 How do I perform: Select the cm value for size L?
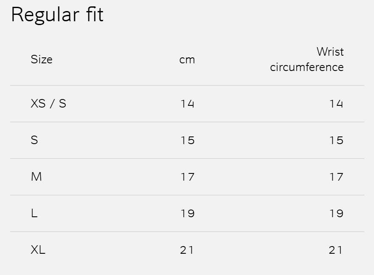[187, 213]
